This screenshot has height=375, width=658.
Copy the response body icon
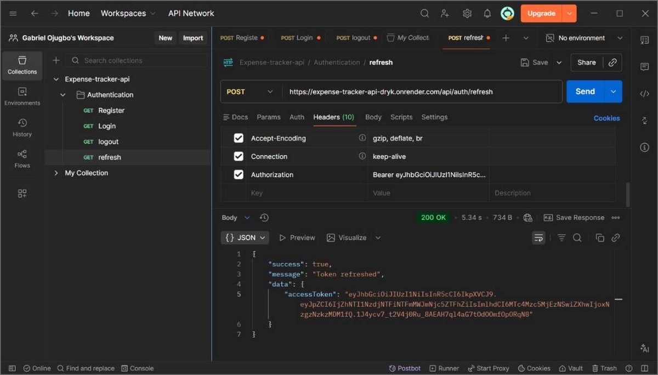coord(600,237)
